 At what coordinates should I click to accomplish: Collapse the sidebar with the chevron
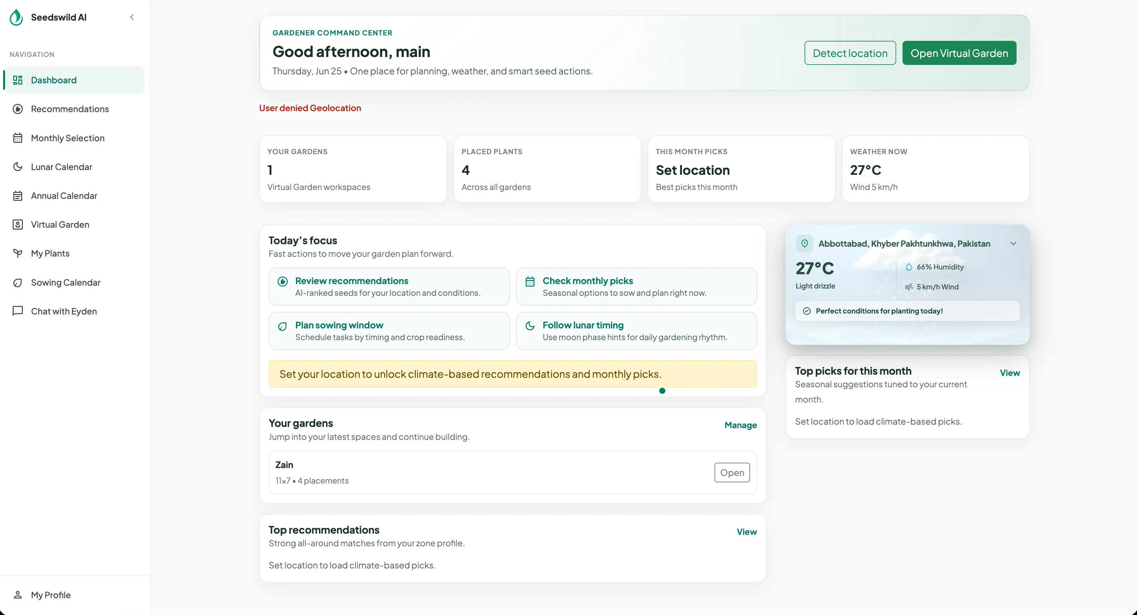tap(132, 17)
